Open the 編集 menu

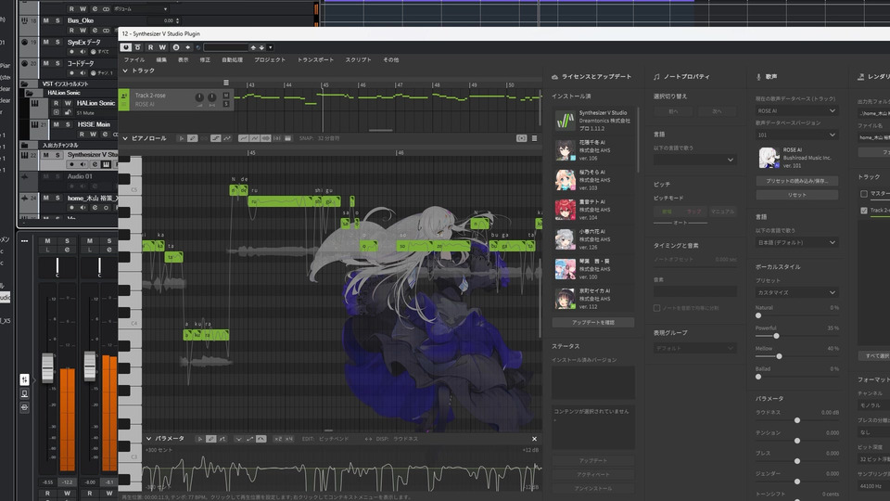(x=161, y=59)
